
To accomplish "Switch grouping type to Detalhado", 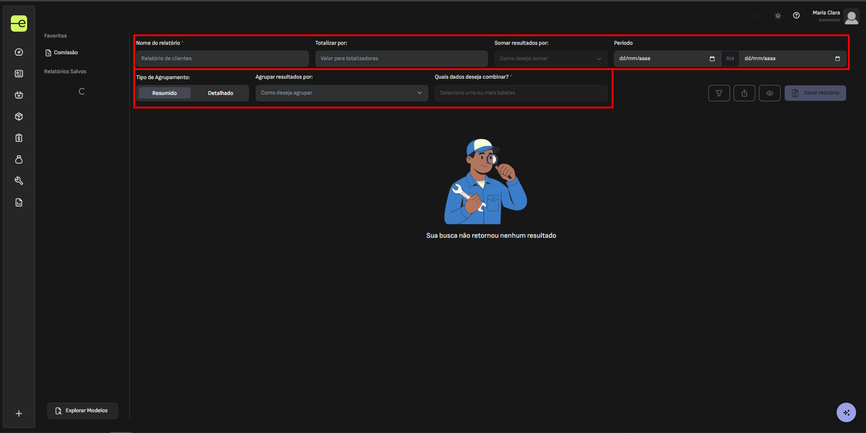I will (220, 93).
